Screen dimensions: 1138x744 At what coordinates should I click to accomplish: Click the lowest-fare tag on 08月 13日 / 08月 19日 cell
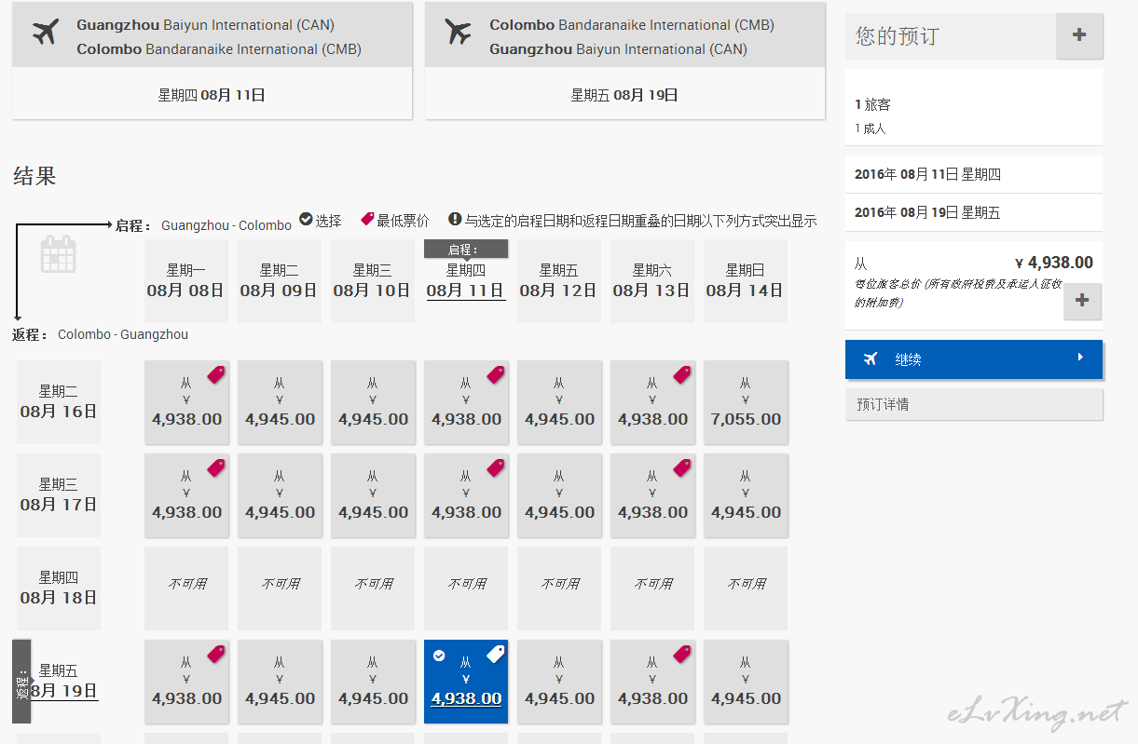[682, 654]
